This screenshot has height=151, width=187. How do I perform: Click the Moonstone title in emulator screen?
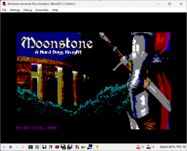(x=57, y=43)
